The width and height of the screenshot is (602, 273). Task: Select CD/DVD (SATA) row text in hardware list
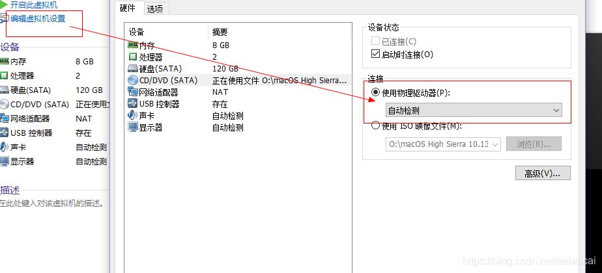click(168, 81)
